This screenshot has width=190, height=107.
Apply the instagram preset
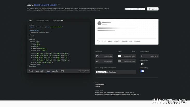[124, 41]
